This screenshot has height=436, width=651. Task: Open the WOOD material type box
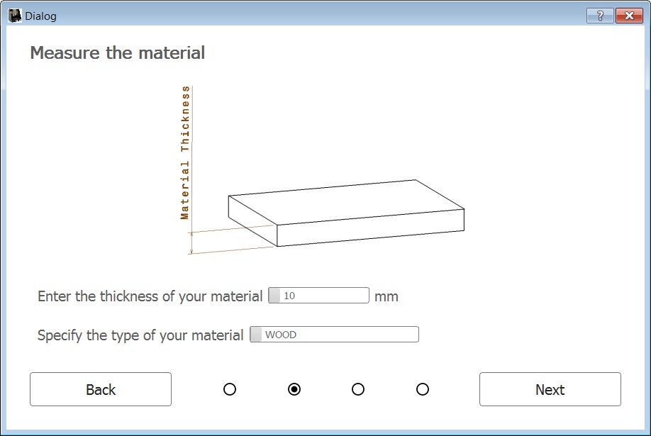(334, 335)
